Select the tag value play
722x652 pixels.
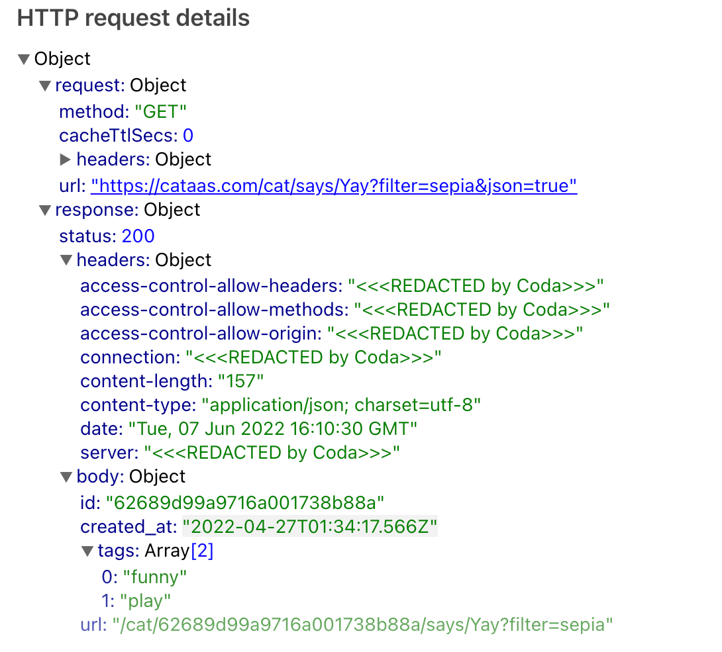click(147, 600)
